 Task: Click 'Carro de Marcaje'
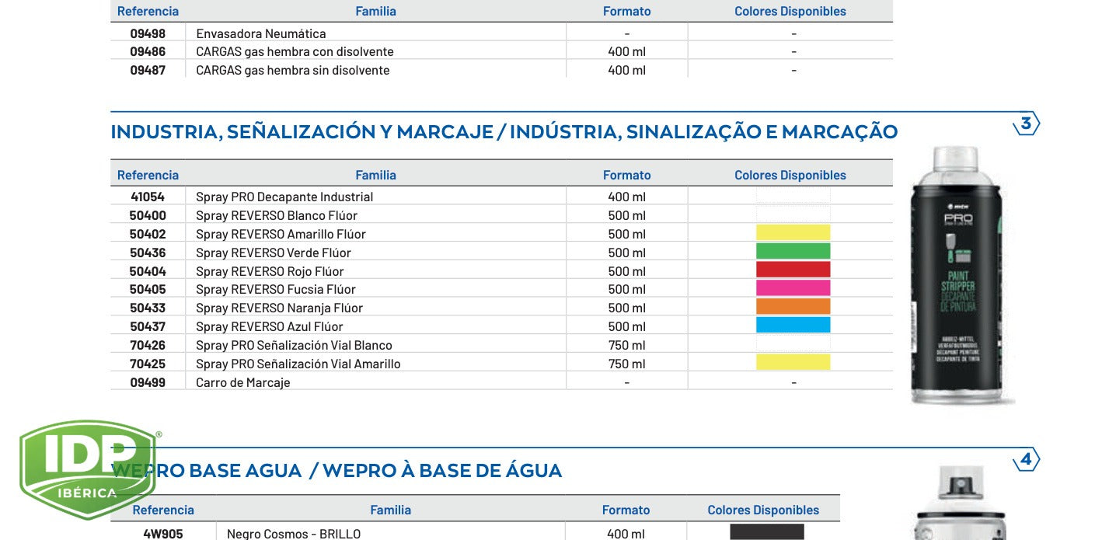[243, 382]
